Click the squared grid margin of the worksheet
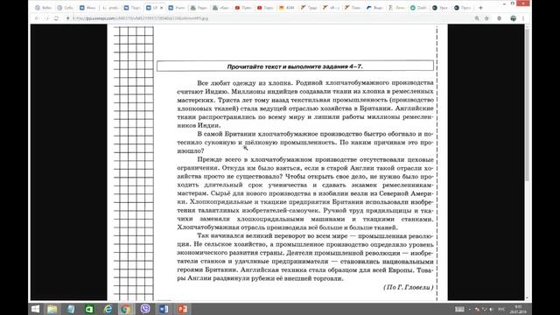Screen dimensions: 560x315 coord(134,164)
